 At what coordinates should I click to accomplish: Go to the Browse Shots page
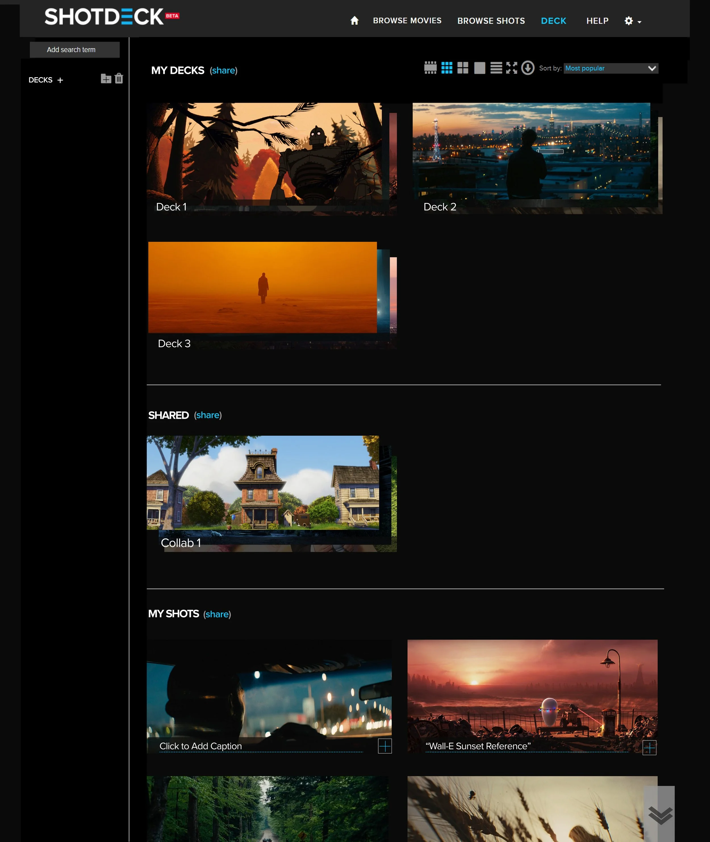tap(491, 20)
